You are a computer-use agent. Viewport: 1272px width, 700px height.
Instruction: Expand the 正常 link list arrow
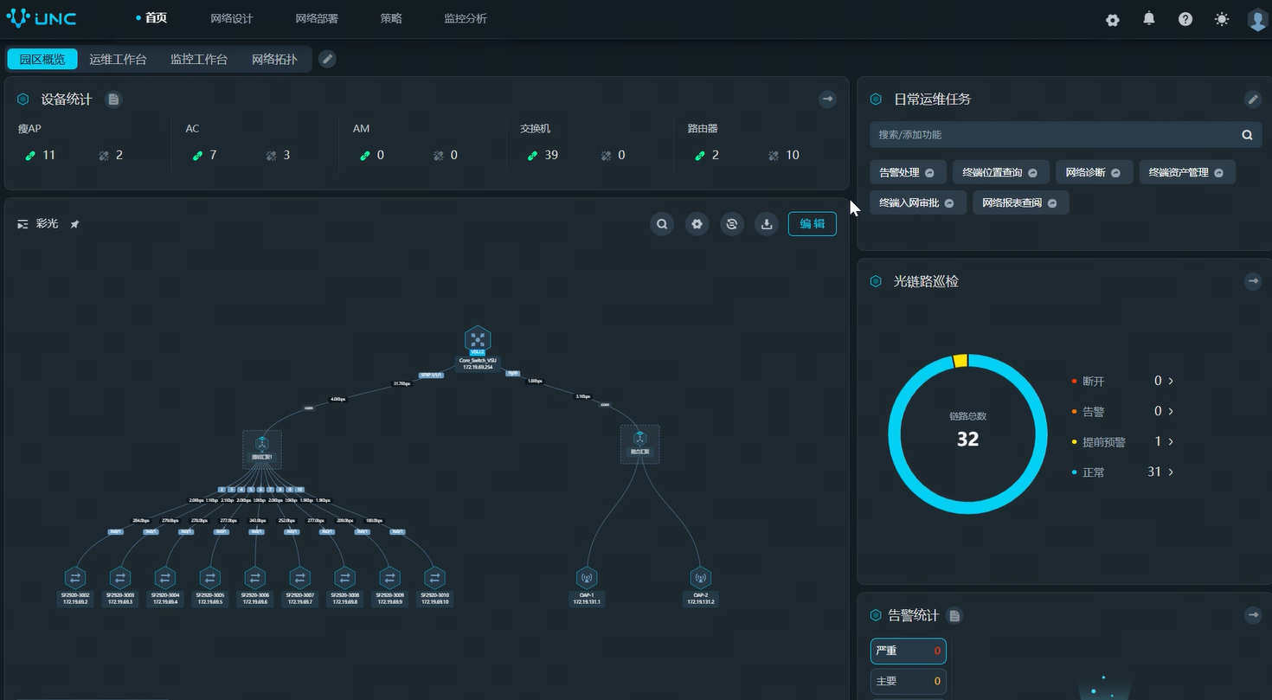[x=1171, y=472]
